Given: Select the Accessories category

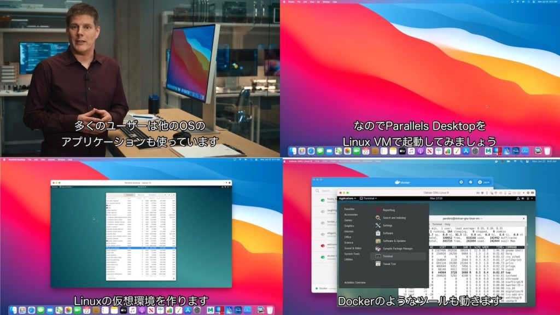Looking at the screenshot, I should pos(351,214).
